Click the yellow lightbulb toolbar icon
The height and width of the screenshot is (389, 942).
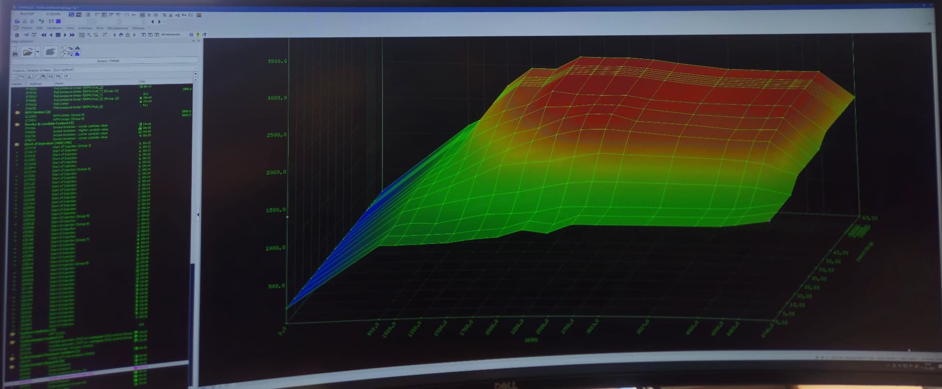coord(198,35)
